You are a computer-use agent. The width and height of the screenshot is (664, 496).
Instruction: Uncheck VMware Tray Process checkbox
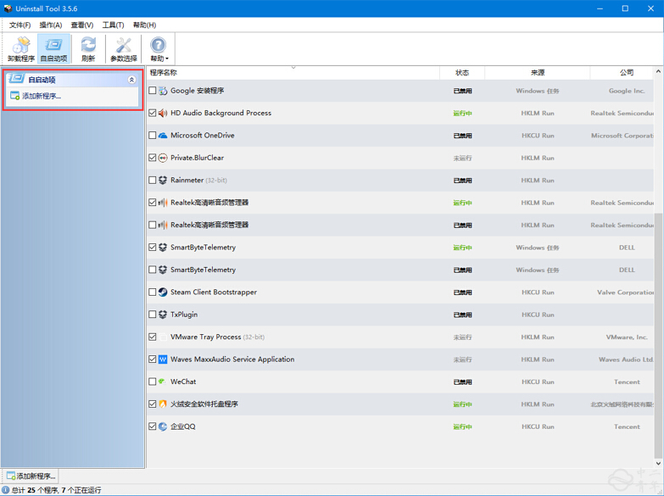(153, 337)
